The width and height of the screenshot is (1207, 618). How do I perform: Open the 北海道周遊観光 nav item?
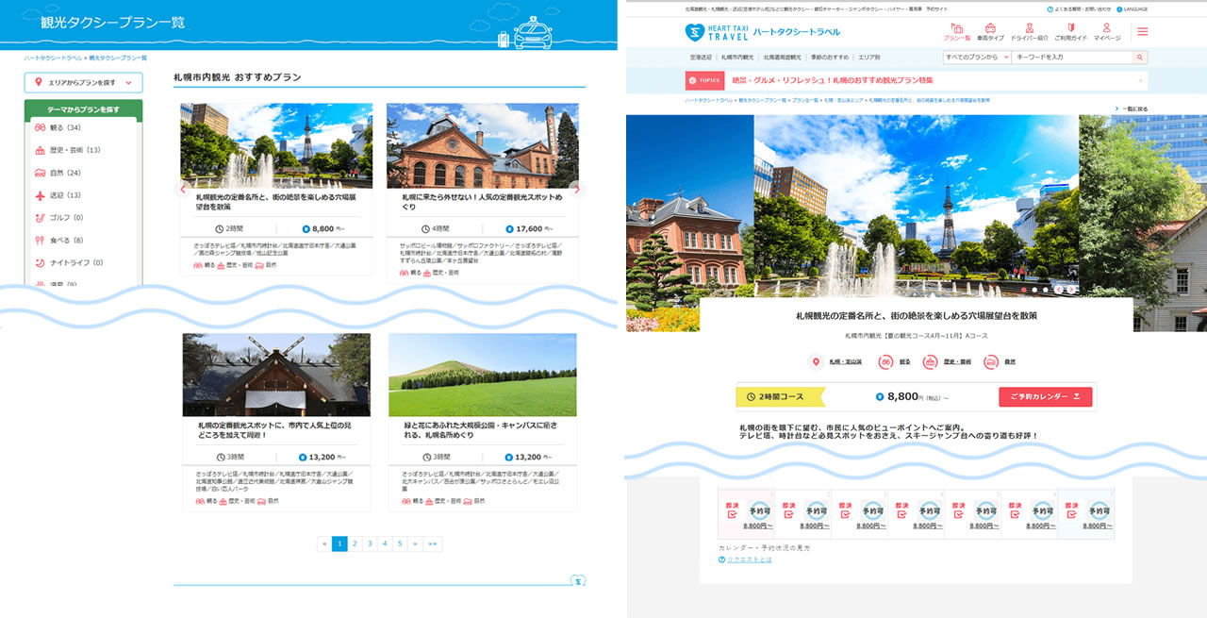point(783,58)
